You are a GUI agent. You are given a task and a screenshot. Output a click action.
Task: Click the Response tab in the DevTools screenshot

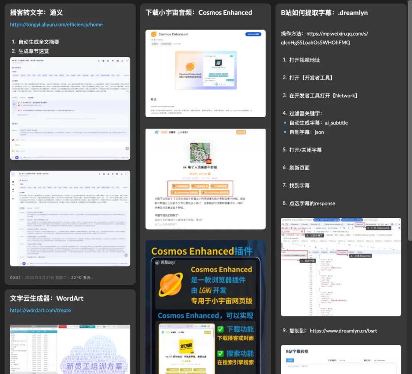coord(342,252)
